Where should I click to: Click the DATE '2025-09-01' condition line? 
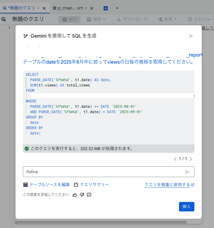tap(87, 112)
